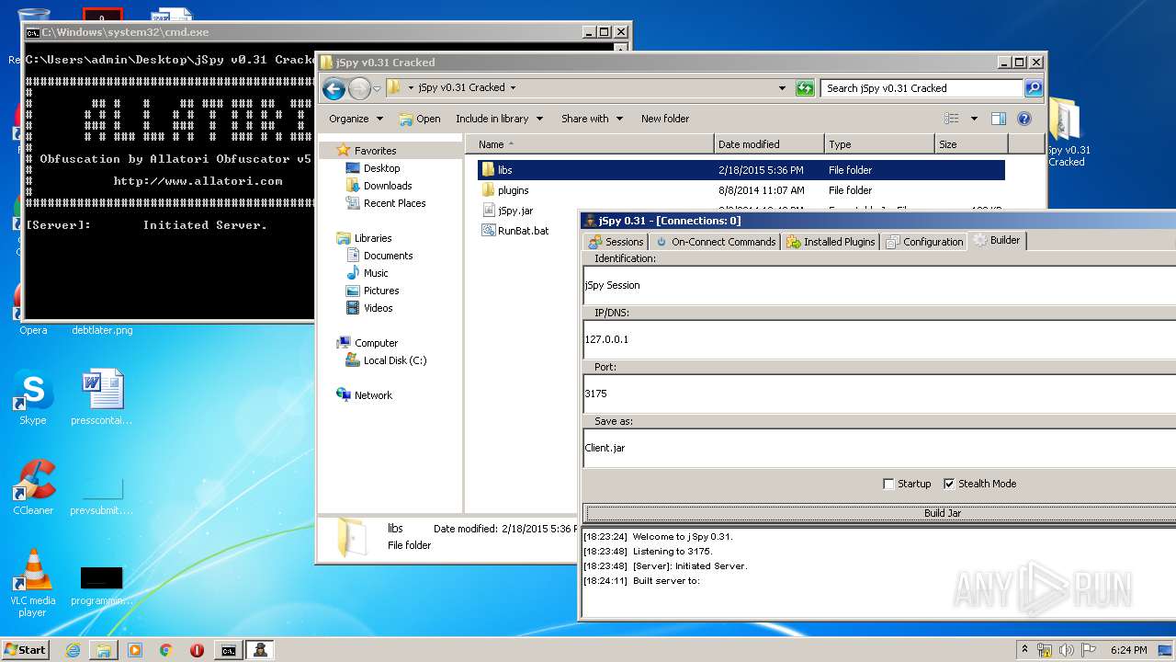
Task: Select Favorites in the navigation pane
Action: point(375,151)
